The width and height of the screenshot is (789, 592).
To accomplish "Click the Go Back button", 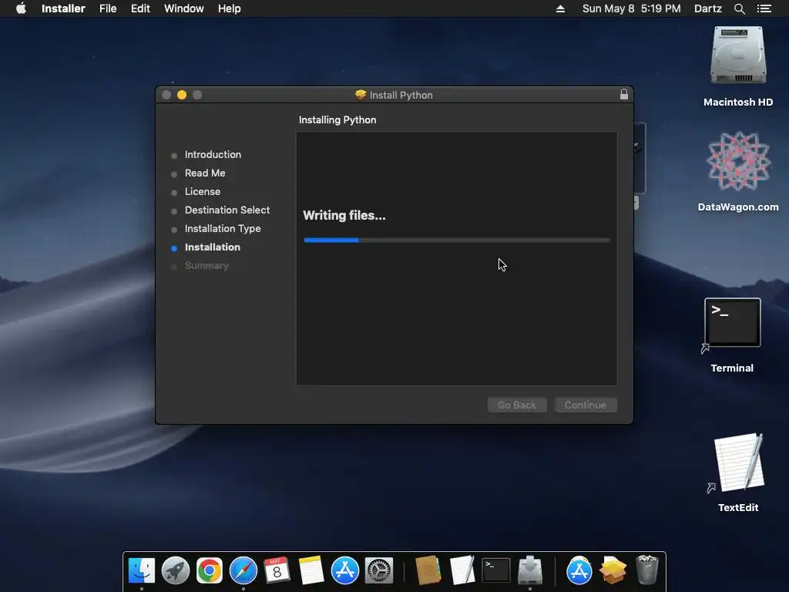I will (x=517, y=405).
